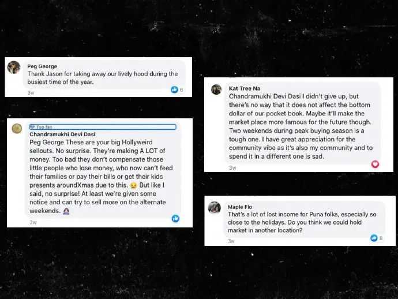Viewport: 398px width, 299px height.
Task: Click the 3w timestamp under Maple Flo's comment
Action: (x=231, y=241)
